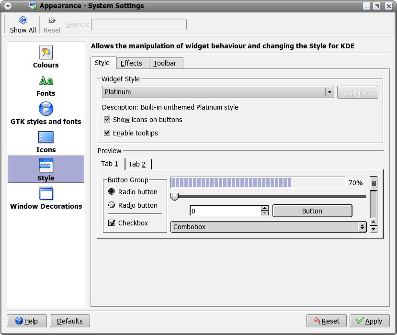
Task: Open the window menu icon in title bar
Action: (x=8, y=6)
